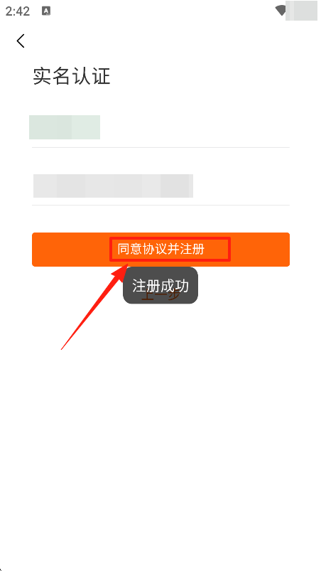The height and width of the screenshot is (571, 321).
Task: Tap the divider line under the name field
Action: tap(160, 147)
